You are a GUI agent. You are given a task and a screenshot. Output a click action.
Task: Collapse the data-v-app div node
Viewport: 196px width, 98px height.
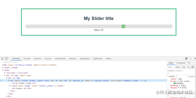[x=5, y=75]
